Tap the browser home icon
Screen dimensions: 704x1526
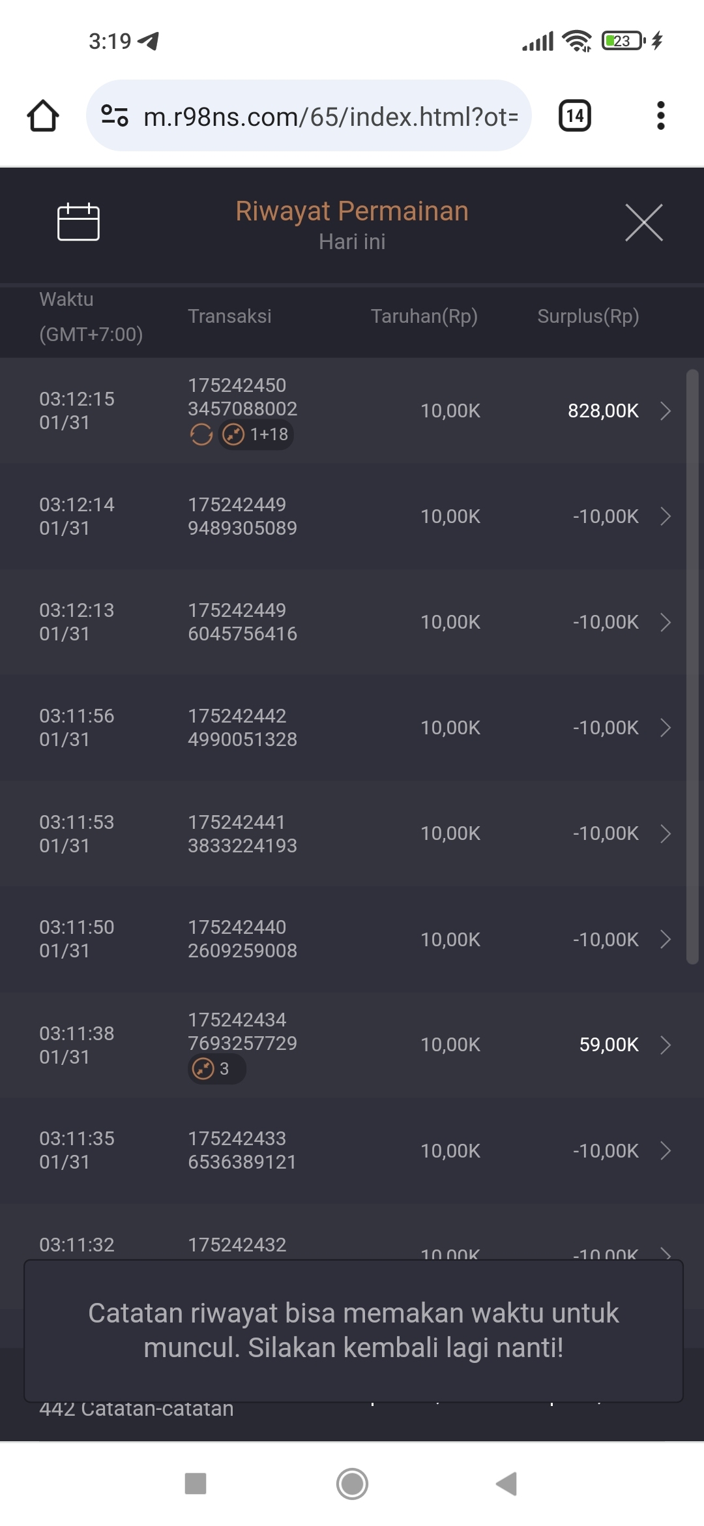tap(43, 116)
